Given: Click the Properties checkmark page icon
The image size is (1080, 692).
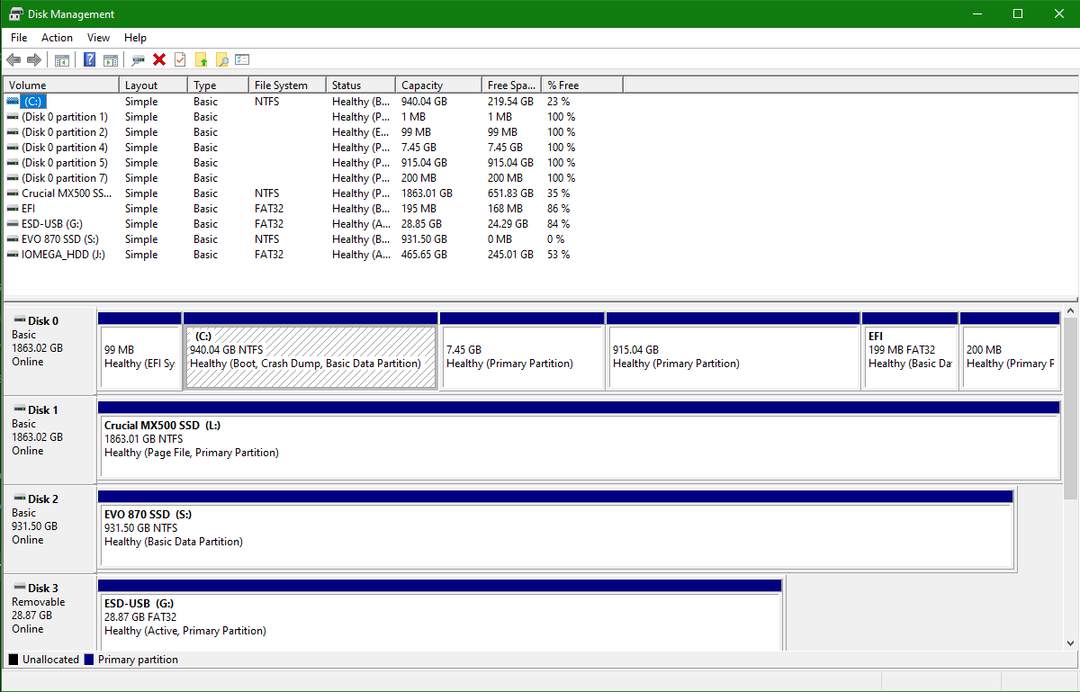Looking at the screenshot, I should 180,59.
